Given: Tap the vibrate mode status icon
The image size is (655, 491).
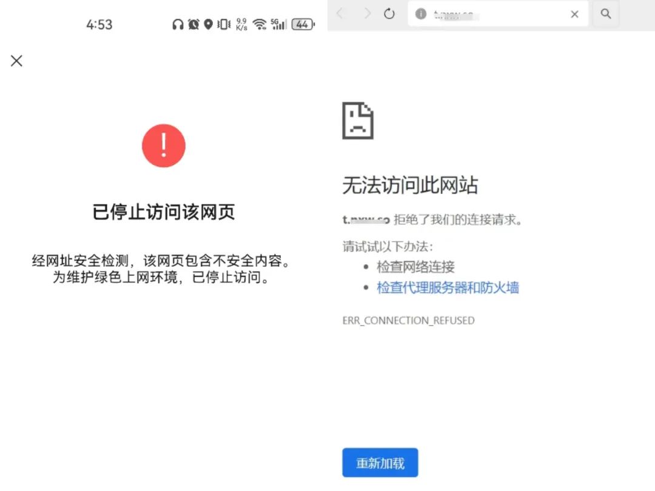Looking at the screenshot, I should (224, 24).
